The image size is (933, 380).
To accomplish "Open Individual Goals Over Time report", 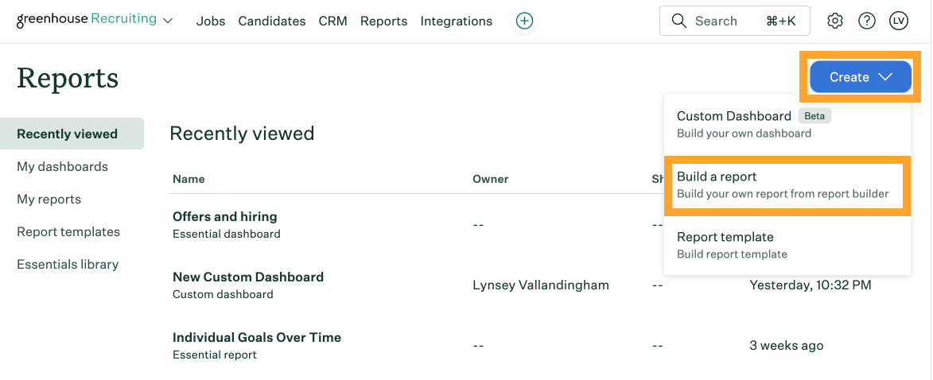I will (256, 337).
